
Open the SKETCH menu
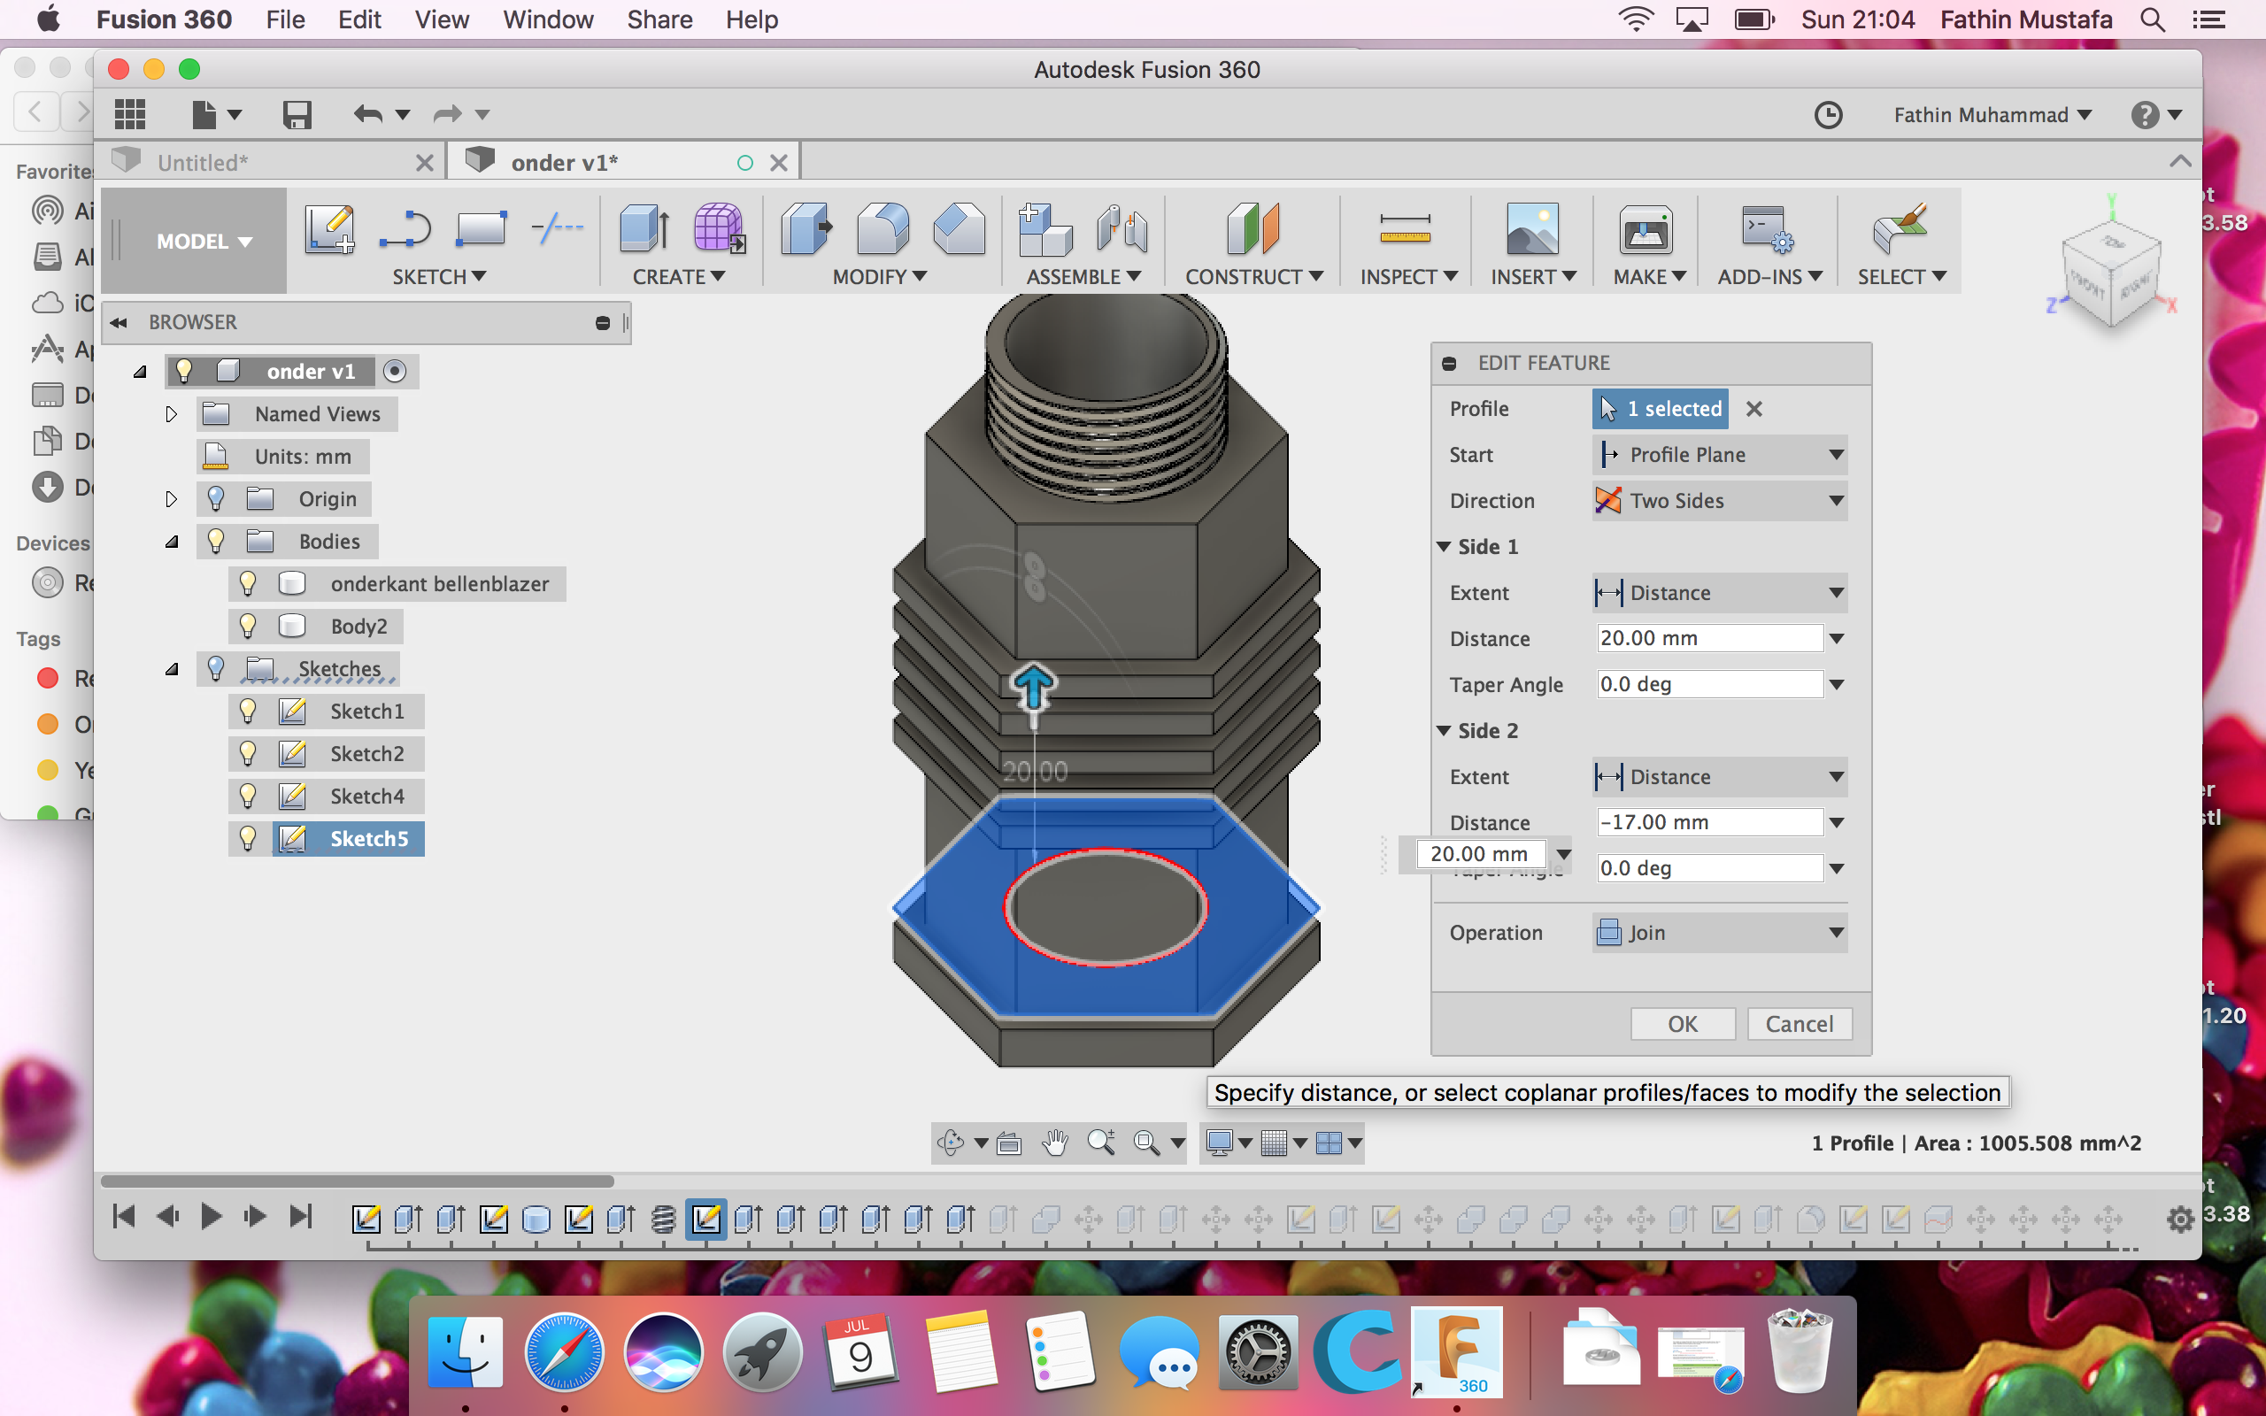click(x=438, y=277)
